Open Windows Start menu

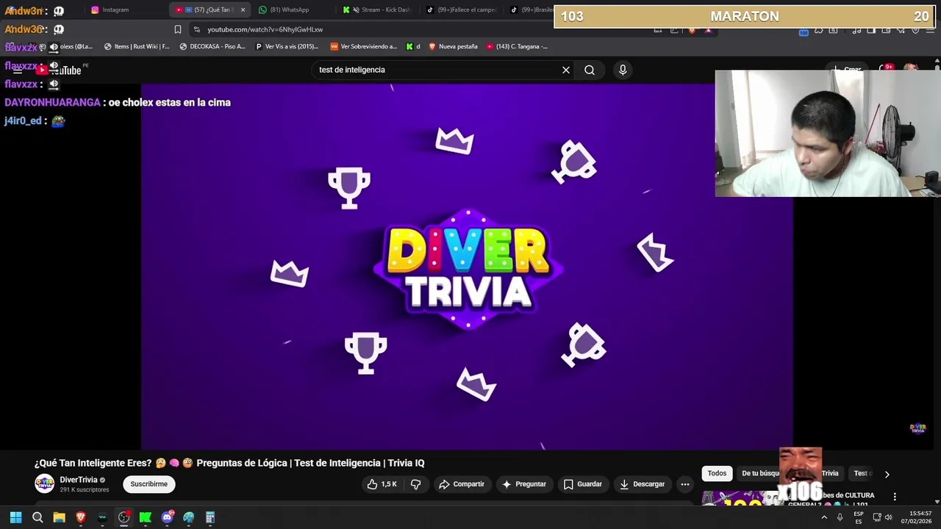15,517
